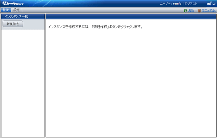Image resolution: width=217 pixels, height=138 pixels.
Task: Switch to the 設定 tab
Action: pos(17,10)
